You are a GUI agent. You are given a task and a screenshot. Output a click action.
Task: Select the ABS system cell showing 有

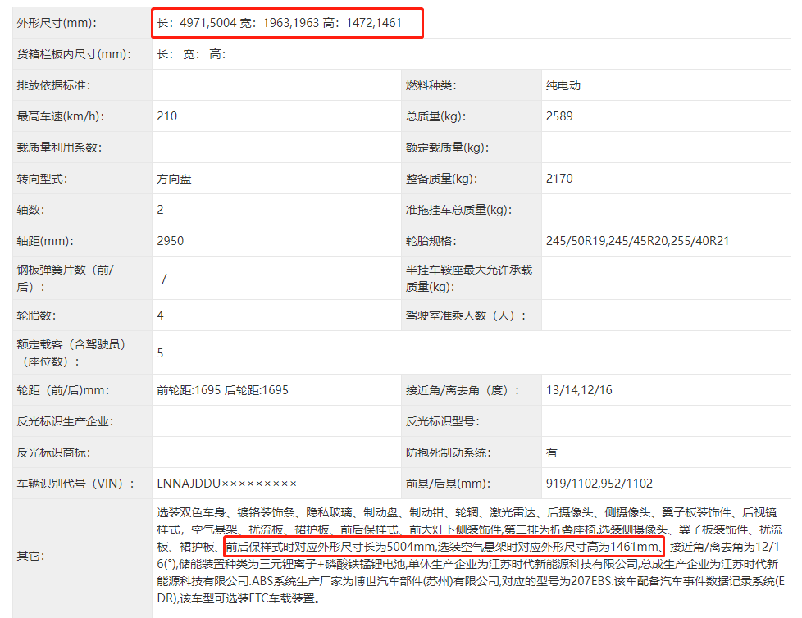[x=551, y=452]
